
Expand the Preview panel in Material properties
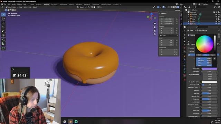[x=189, y=48]
